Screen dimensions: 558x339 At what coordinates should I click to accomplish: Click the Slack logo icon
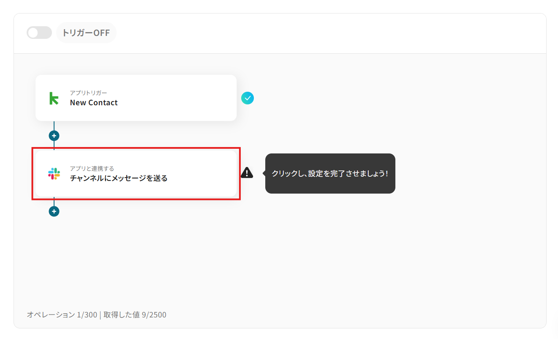tap(54, 174)
